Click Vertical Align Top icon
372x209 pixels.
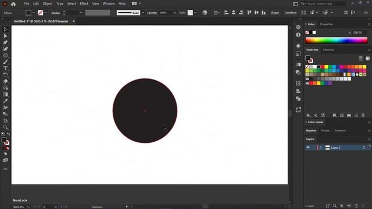pos(249,13)
